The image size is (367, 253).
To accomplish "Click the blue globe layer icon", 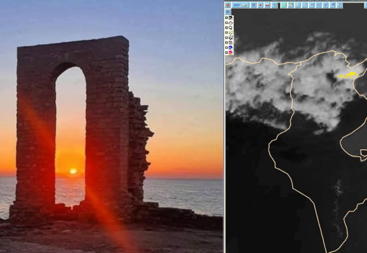I will click(230, 47).
